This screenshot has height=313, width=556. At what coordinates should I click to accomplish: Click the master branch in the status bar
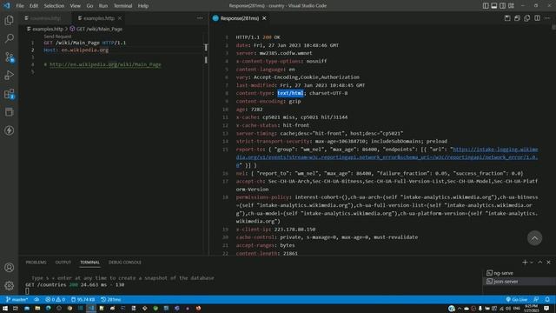[17, 299]
